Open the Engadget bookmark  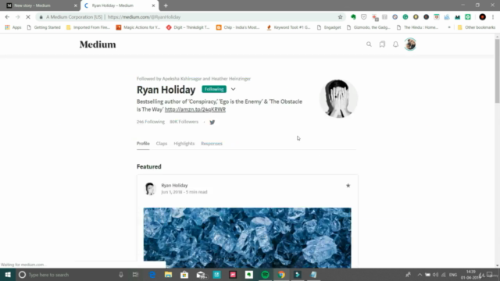(329, 27)
